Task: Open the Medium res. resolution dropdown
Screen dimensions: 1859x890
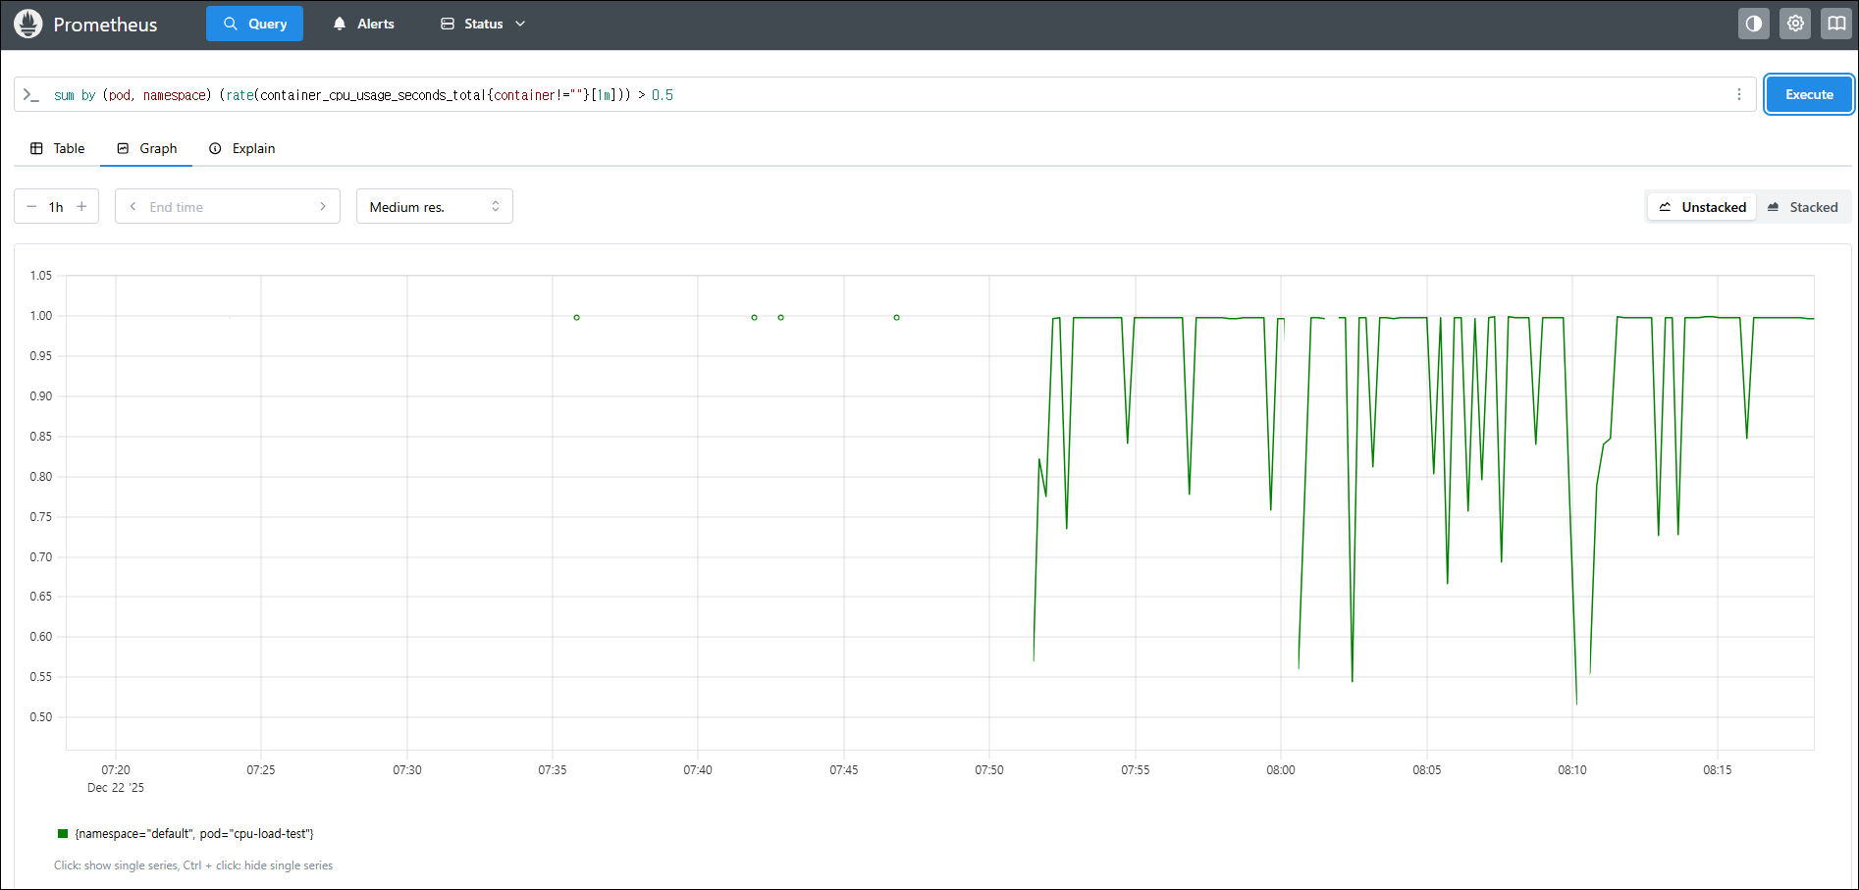Action: 434,207
